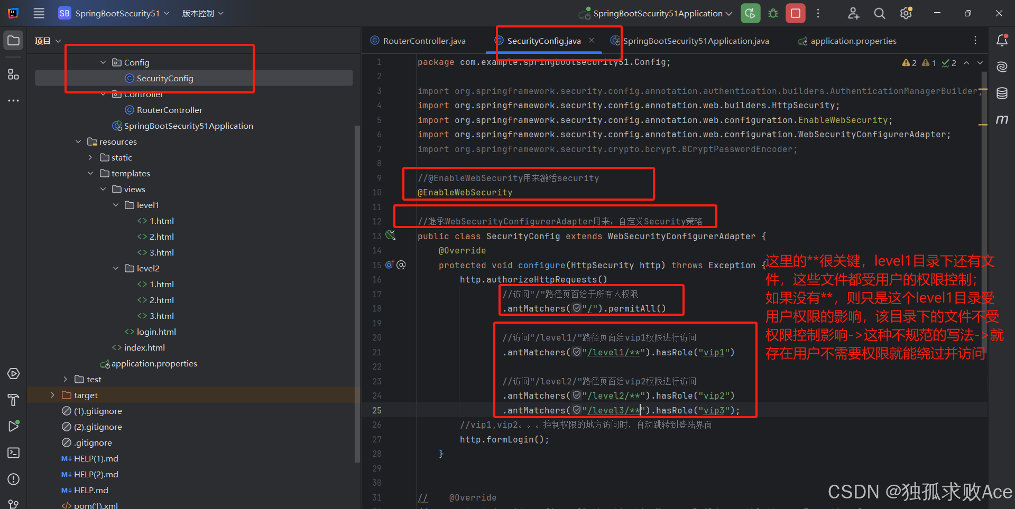Expand the target folder
The height and width of the screenshot is (509, 1015).
52,395
